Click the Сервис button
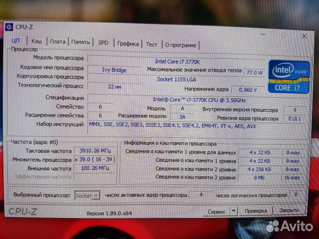 click(216, 212)
